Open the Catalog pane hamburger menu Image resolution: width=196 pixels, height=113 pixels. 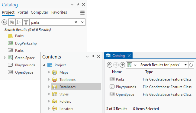point(82,12)
